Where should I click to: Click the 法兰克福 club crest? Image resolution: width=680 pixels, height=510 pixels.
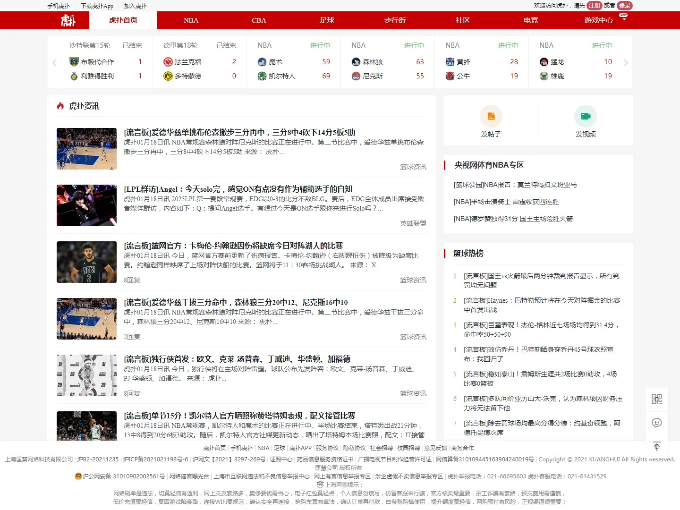[168, 61]
